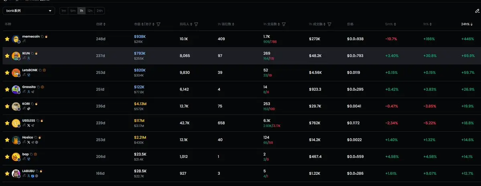Sort the table by 24h% column
The height and width of the screenshot is (186, 481).
467,24
